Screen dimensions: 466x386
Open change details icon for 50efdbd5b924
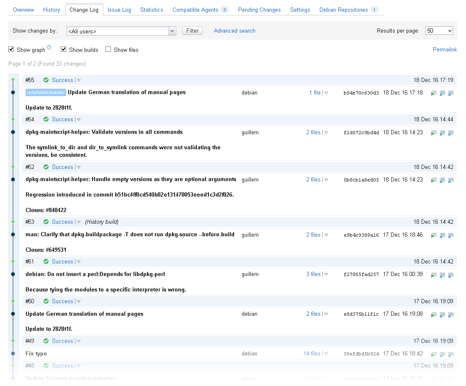(x=442, y=354)
